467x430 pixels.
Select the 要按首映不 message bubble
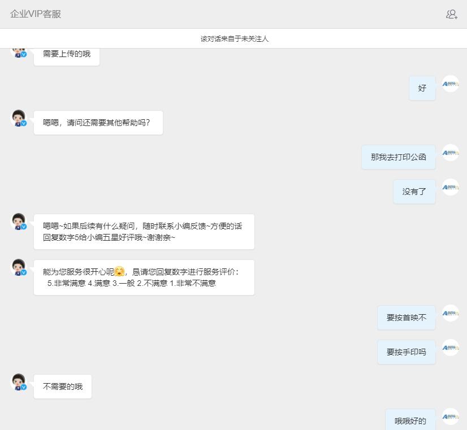406,317
